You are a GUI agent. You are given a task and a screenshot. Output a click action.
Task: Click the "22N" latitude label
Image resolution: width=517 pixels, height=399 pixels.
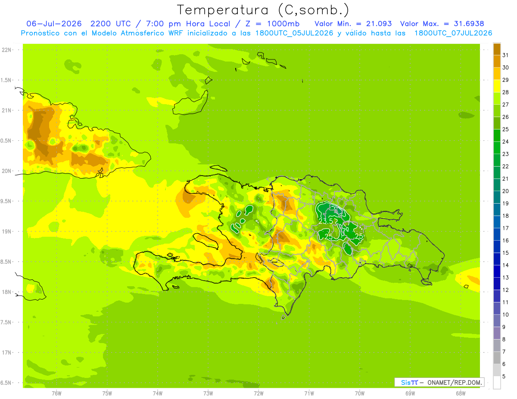(6, 50)
